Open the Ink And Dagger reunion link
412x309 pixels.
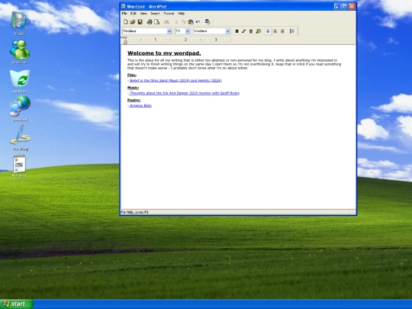click(184, 93)
